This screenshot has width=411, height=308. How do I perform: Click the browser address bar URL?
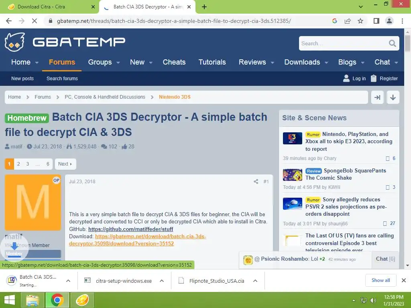pyautogui.click(x=174, y=21)
